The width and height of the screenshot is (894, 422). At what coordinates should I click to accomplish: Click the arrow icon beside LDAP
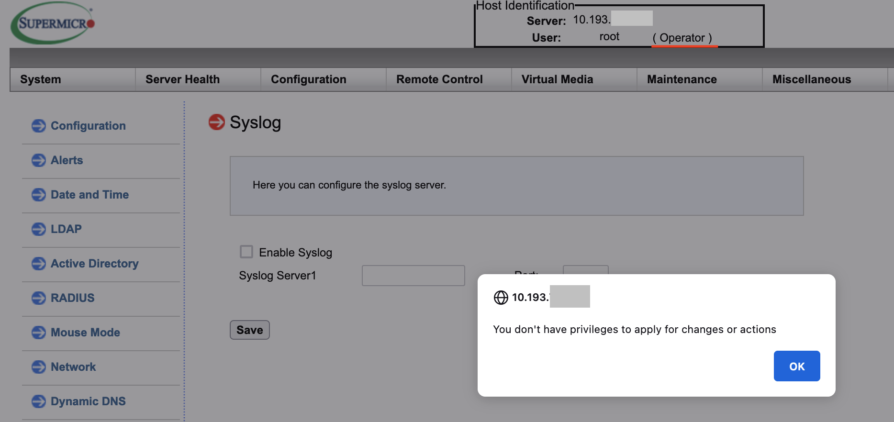pos(39,229)
